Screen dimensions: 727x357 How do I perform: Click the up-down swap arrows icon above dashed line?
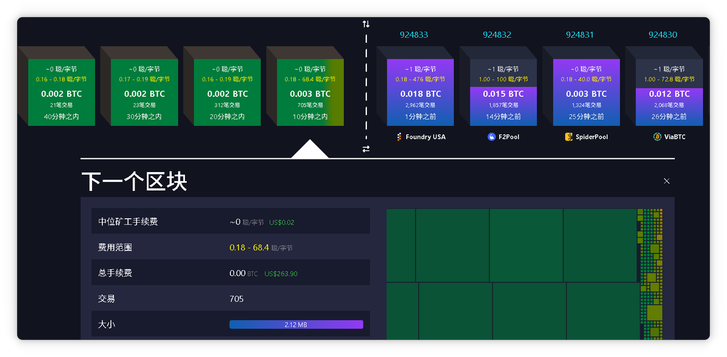pos(366,24)
